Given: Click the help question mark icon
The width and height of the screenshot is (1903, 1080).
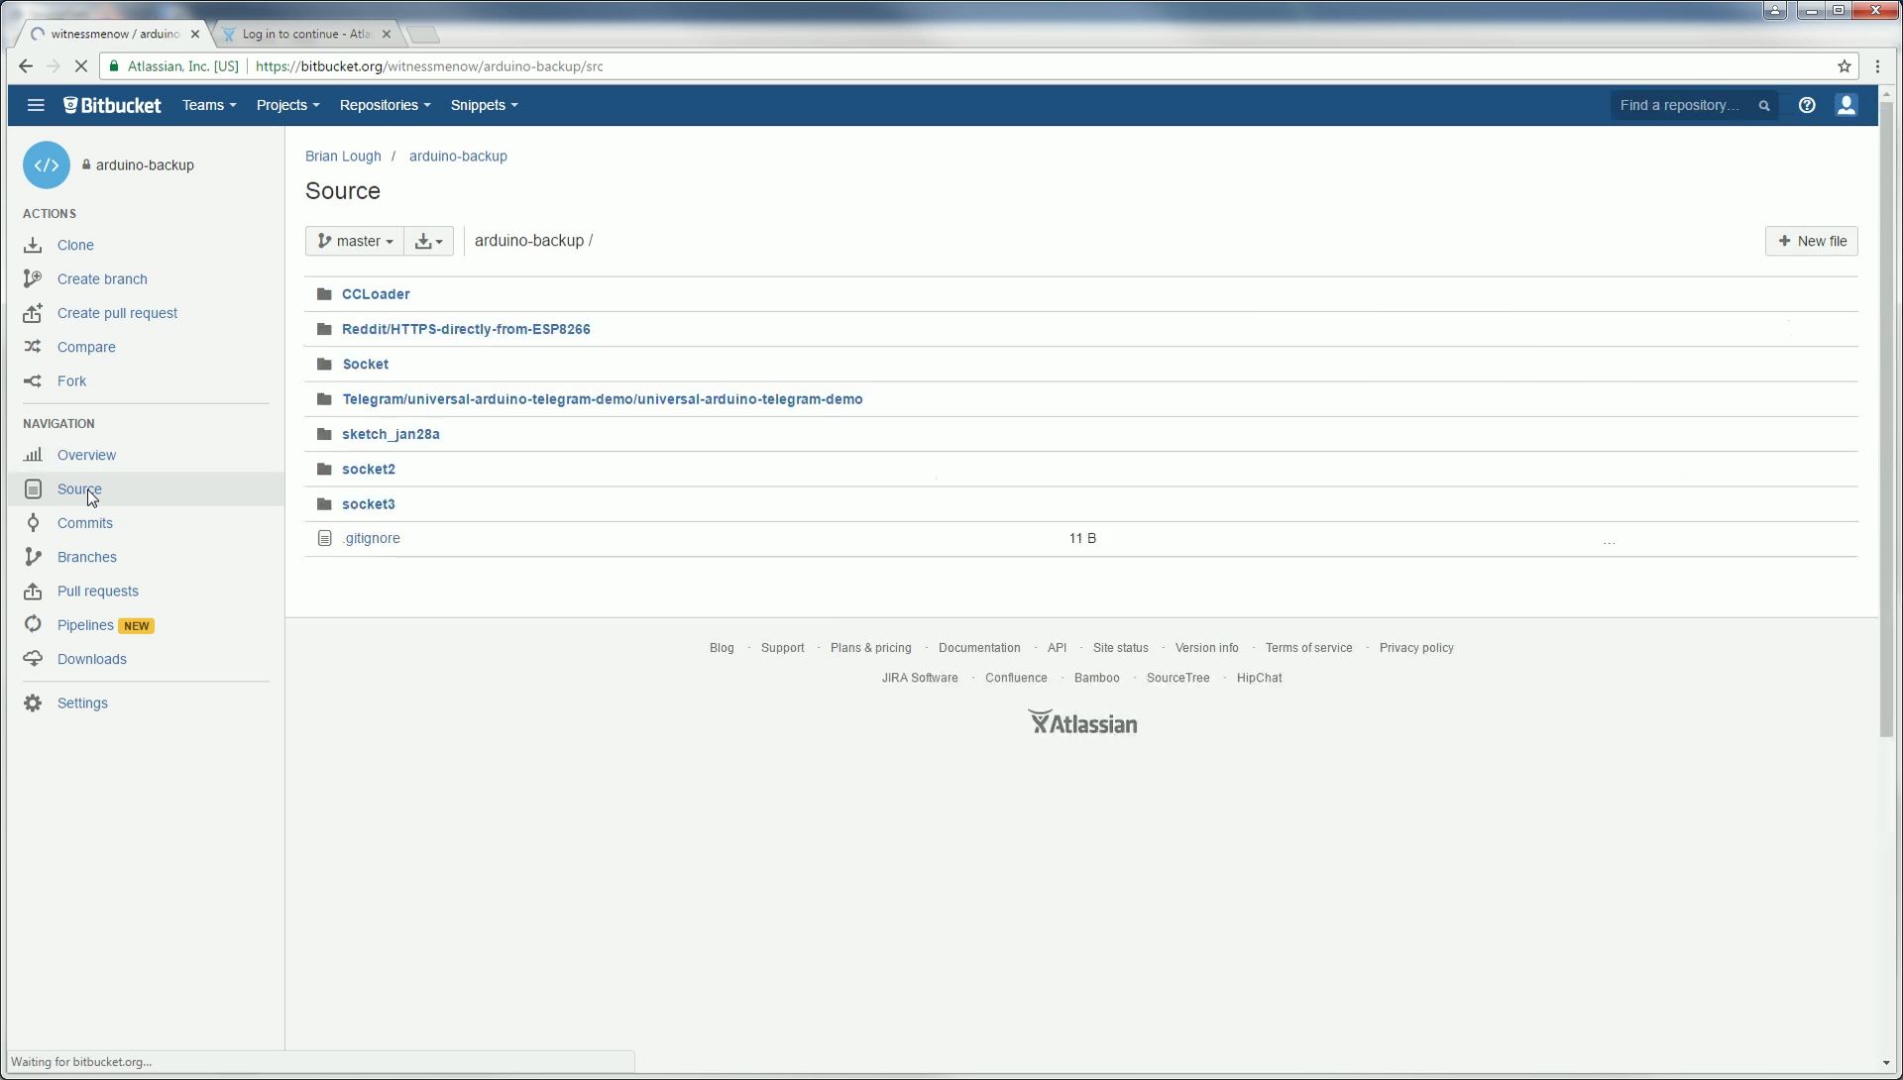Looking at the screenshot, I should pos(1807,105).
